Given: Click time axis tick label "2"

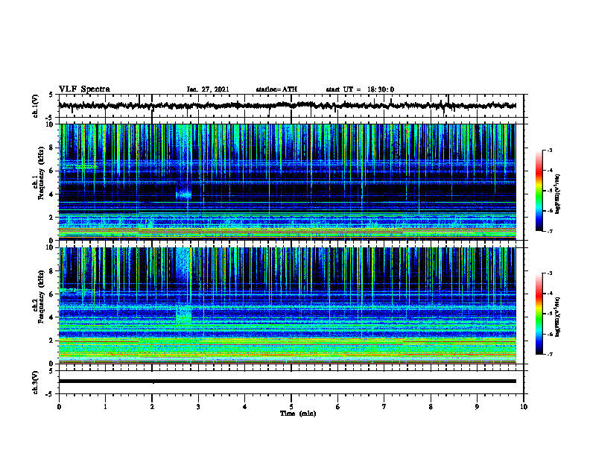Looking at the screenshot, I should [152, 407].
